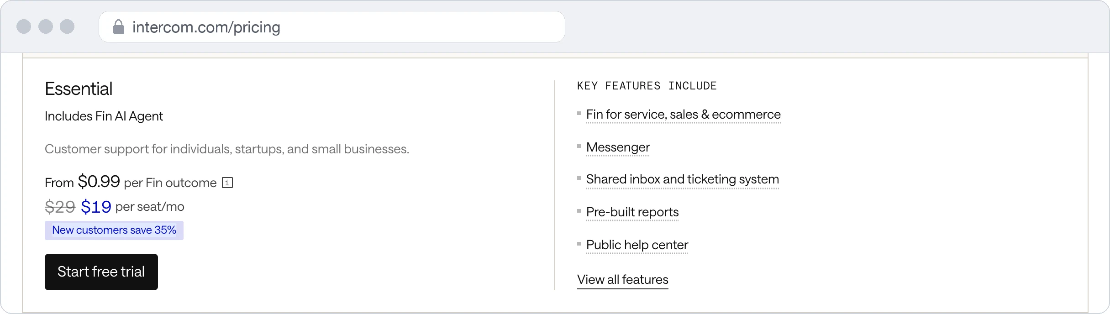Click the Start free trial button
The width and height of the screenshot is (1110, 314).
pos(101,272)
